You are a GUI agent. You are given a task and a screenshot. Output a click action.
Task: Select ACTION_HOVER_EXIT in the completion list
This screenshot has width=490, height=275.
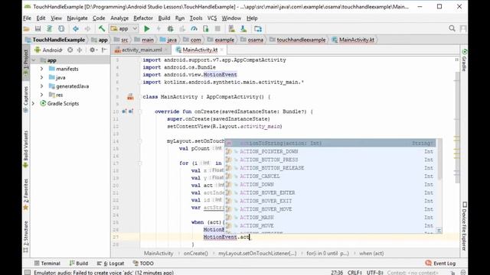[330, 201]
